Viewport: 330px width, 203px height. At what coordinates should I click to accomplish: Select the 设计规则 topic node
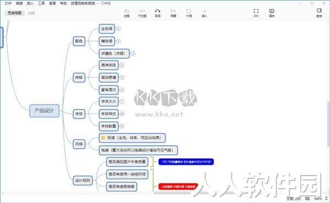pyautogui.click(x=82, y=181)
